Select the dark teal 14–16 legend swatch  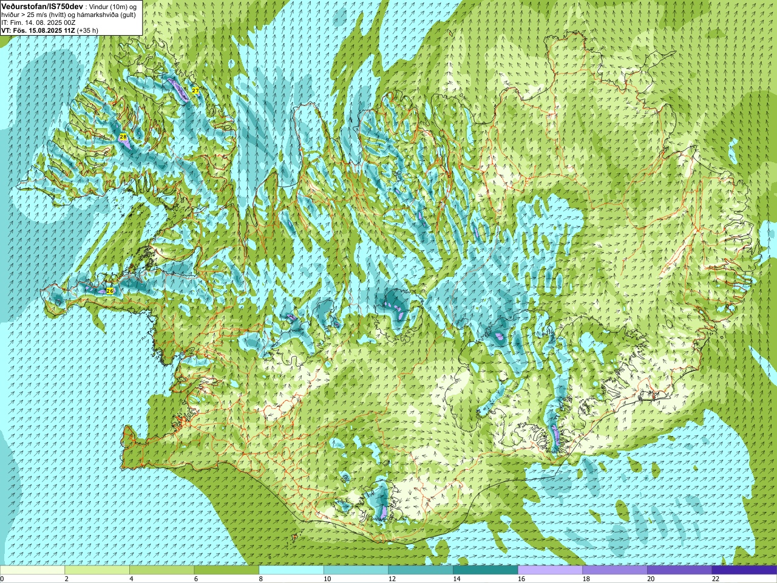pos(486,570)
